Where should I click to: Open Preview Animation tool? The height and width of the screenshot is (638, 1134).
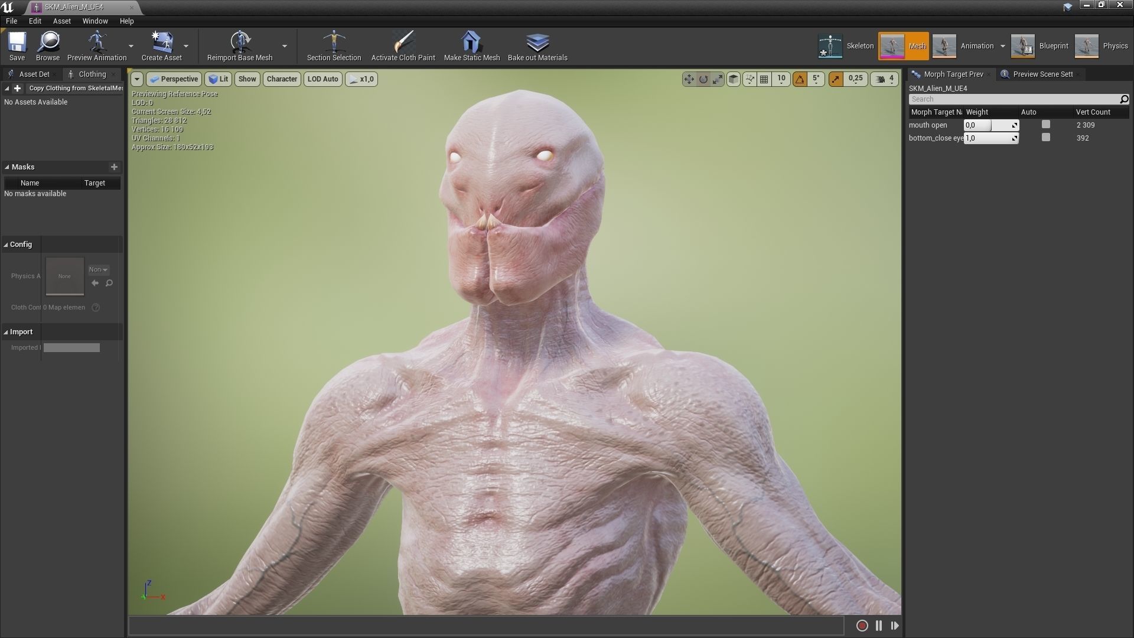tap(97, 46)
